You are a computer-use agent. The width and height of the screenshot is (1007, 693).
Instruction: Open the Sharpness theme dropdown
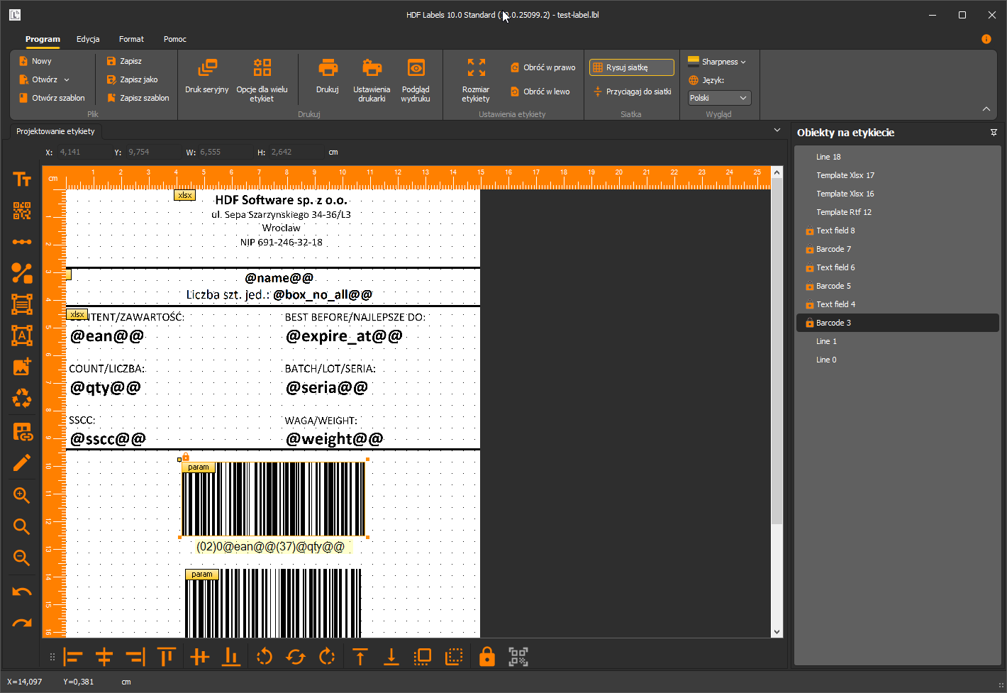click(717, 62)
